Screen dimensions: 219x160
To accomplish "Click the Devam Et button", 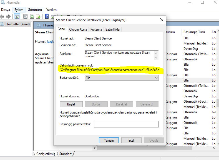I will tap(147, 104).
